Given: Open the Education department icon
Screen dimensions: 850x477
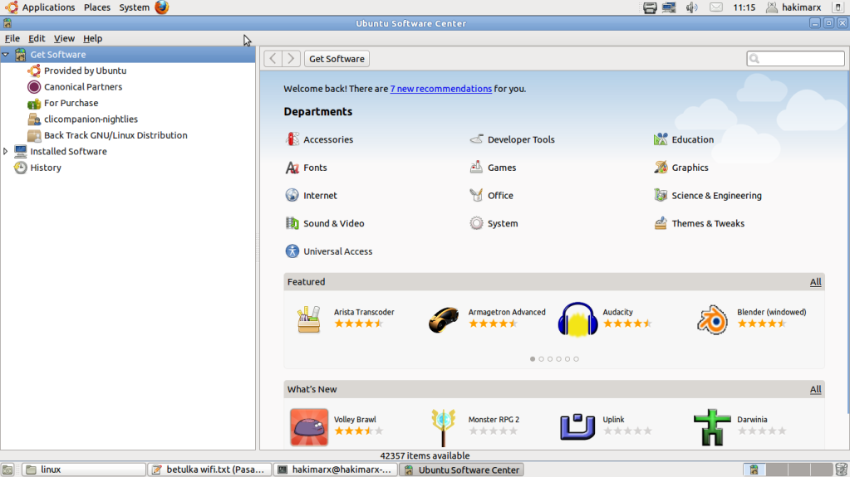Looking at the screenshot, I should tap(661, 139).
